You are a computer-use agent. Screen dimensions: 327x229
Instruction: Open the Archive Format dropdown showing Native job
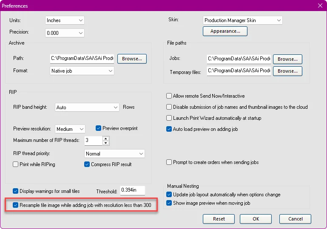click(x=82, y=71)
